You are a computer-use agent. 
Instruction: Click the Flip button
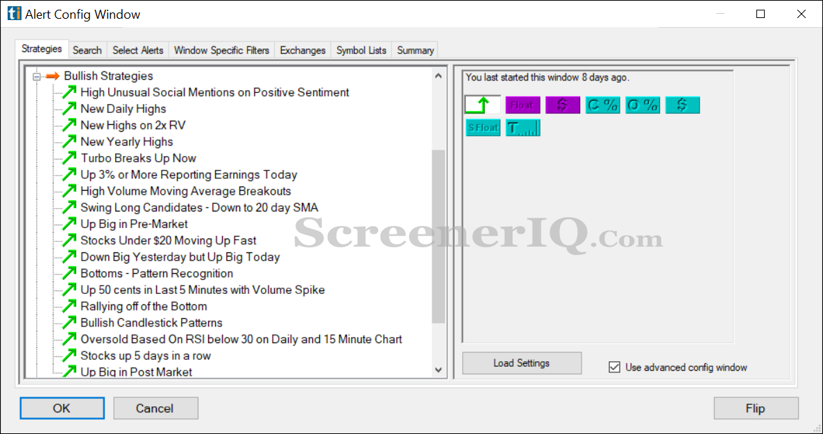(756, 408)
